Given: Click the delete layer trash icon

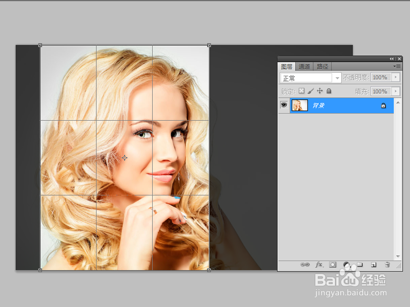Looking at the screenshot, I should 387,265.
